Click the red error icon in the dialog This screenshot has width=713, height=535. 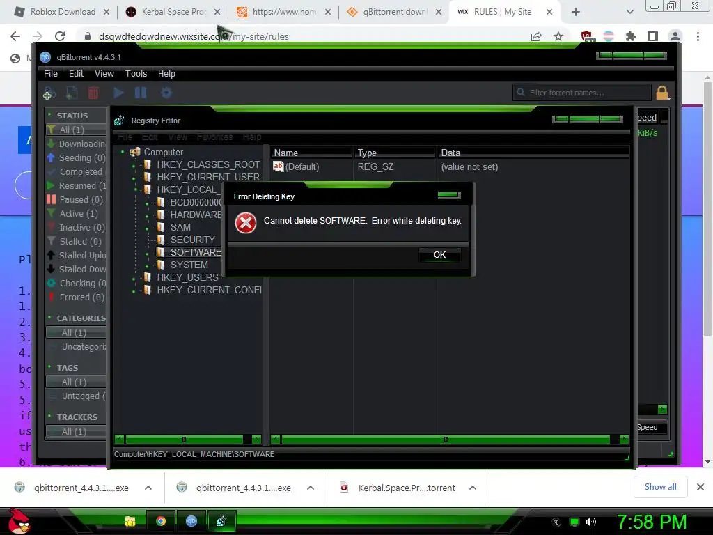tap(246, 223)
